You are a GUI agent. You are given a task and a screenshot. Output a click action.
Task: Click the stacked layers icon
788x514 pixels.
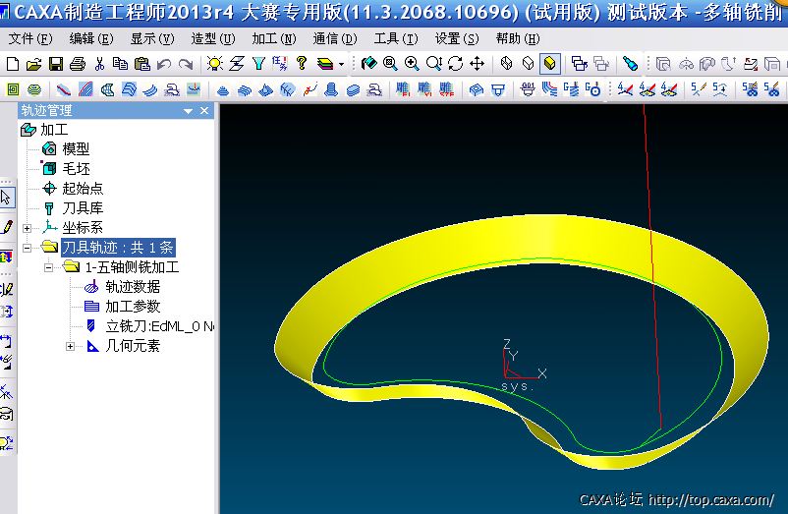(x=325, y=64)
